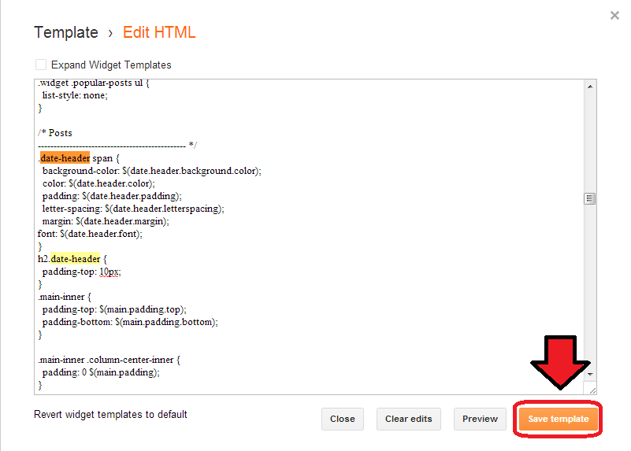Screen dimensions: 631x451
Task: Open the template Preview
Action: 480,419
